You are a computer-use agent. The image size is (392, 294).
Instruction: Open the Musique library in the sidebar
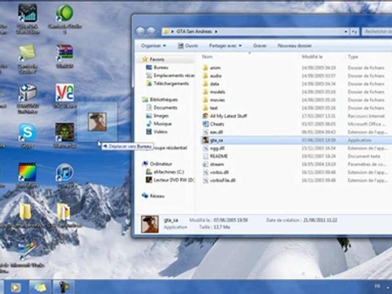tap(159, 123)
